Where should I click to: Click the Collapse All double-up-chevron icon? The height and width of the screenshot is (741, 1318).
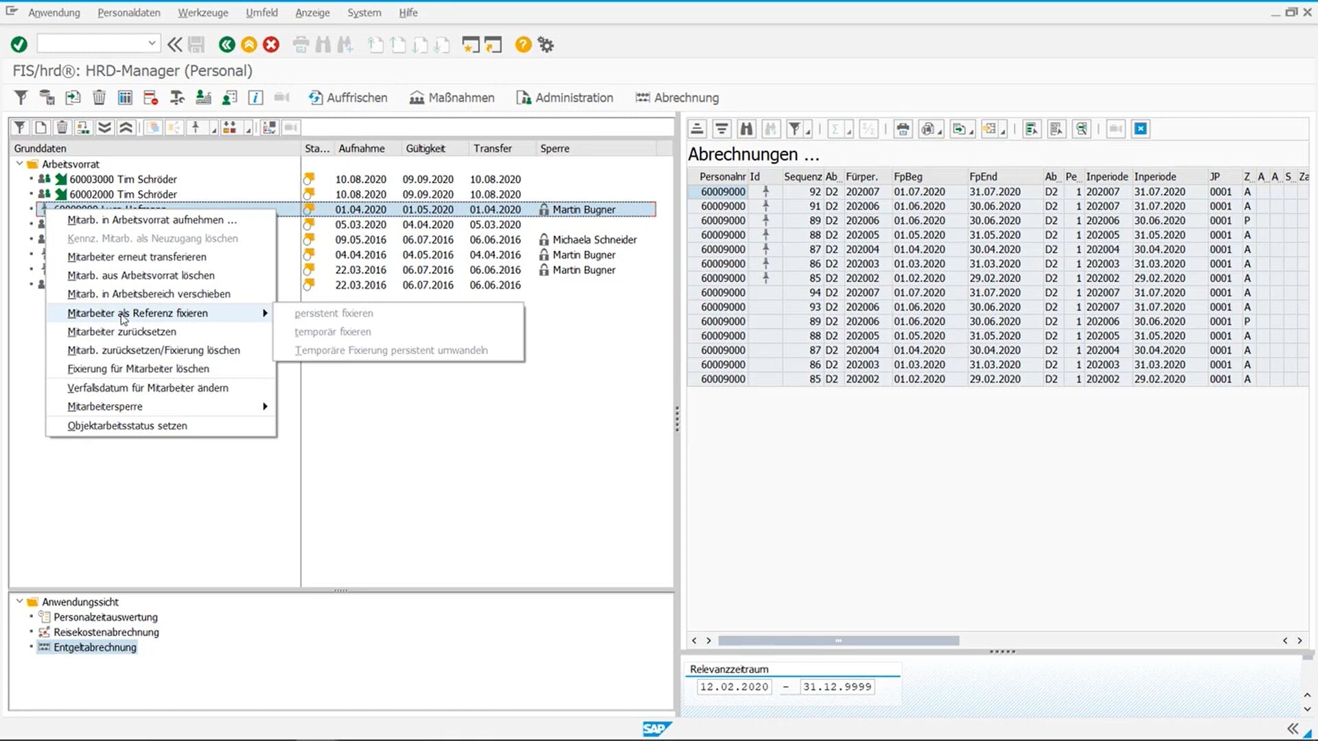pos(126,128)
